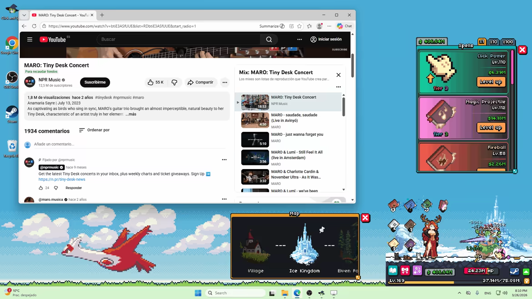Click Edge icon in the taskbar
The image size is (532, 299).
[x=297, y=293]
